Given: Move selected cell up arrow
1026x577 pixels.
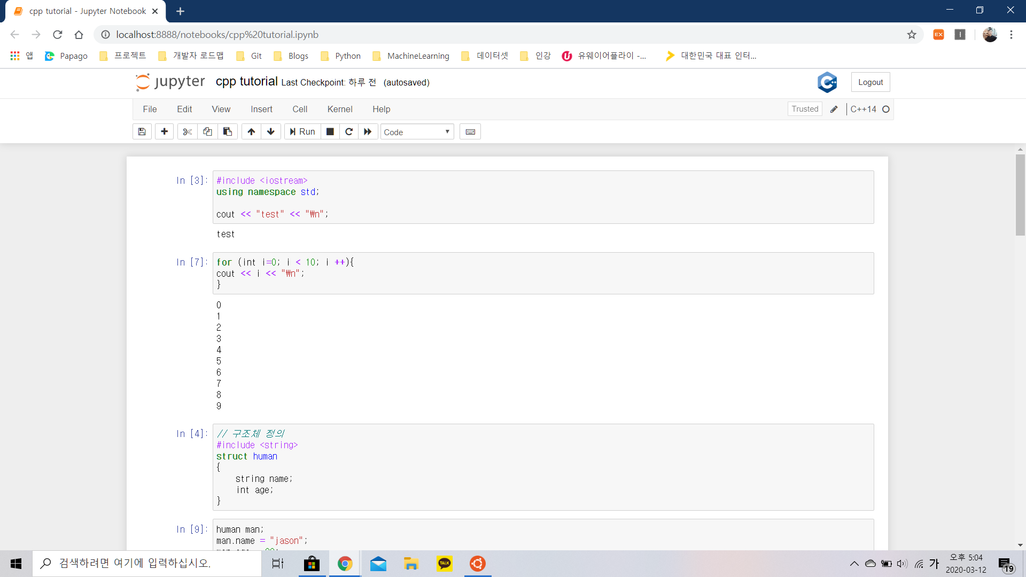Looking at the screenshot, I should pyautogui.click(x=251, y=131).
